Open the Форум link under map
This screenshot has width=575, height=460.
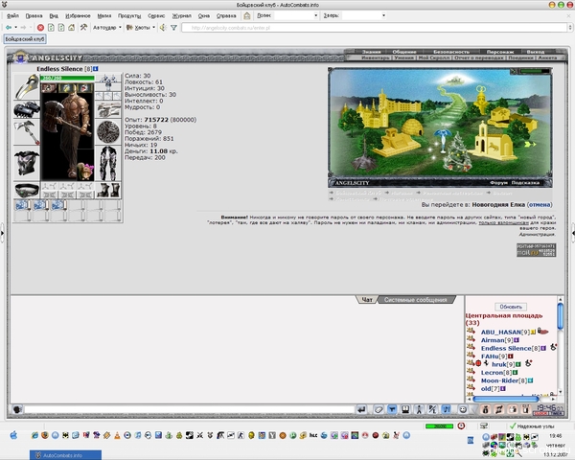tap(498, 183)
